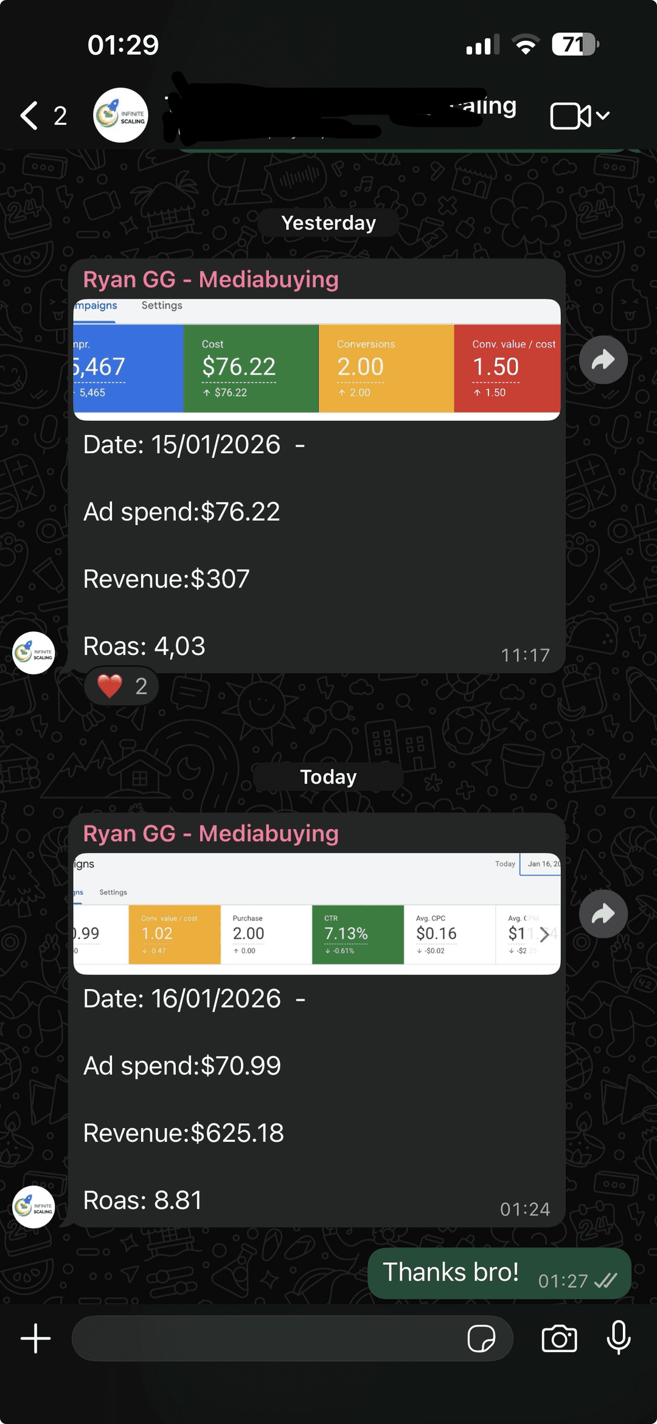Screen dimensions: 657x1424
Task: Open the sticker picker icon
Action: (x=481, y=1339)
